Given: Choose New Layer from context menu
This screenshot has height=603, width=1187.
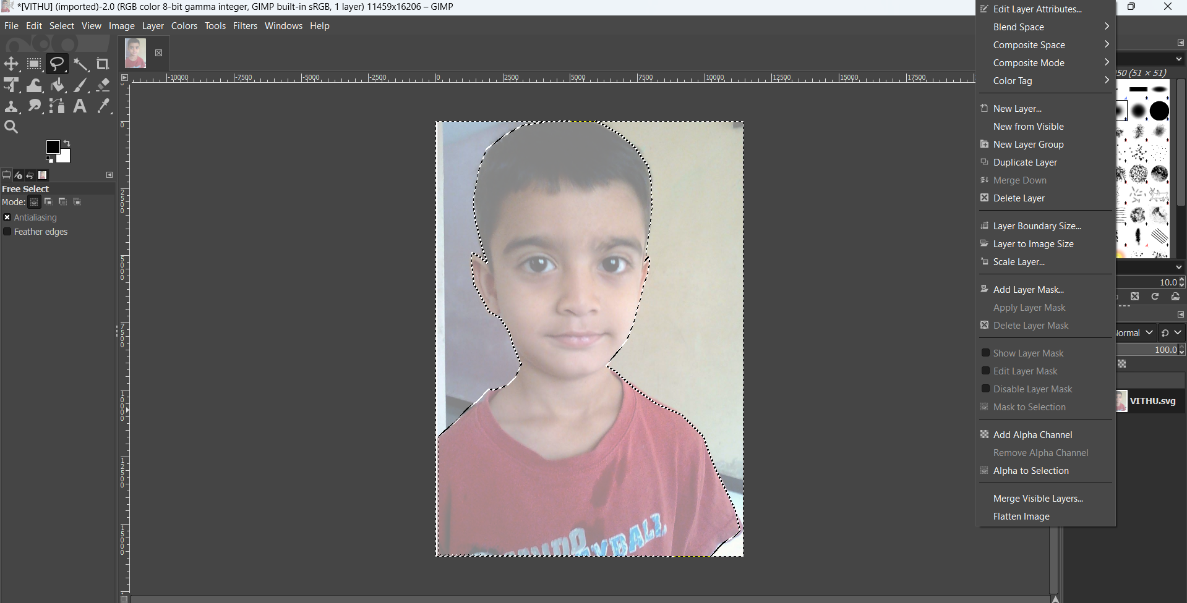Looking at the screenshot, I should (1045, 109).
